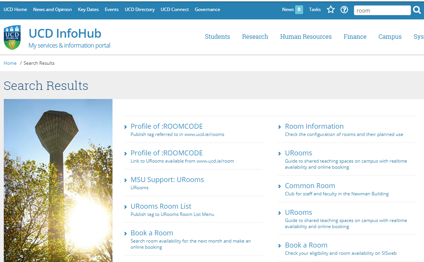Click the chevron beside MSU Support: URooms
424x262 pixels.
click(x=125, y=181)
